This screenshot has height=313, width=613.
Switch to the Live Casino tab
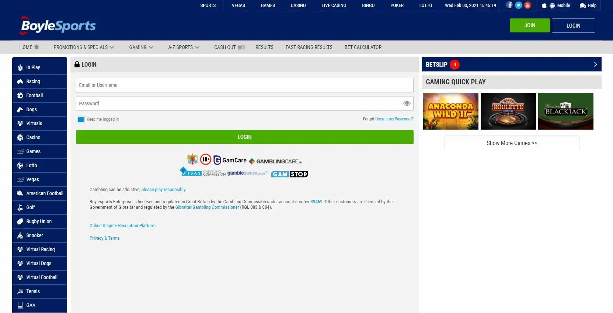(x=334, y=6)
